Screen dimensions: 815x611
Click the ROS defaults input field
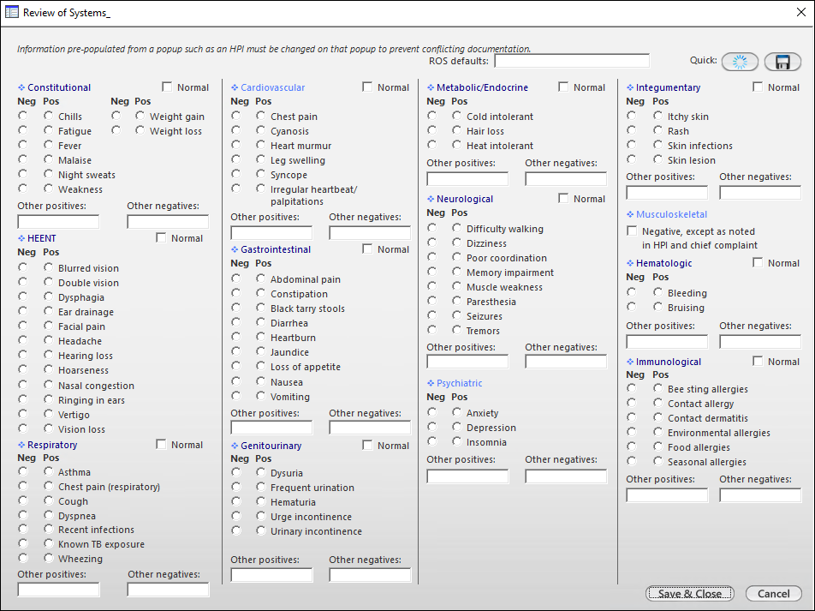(572, 61)
